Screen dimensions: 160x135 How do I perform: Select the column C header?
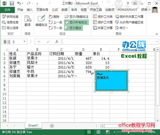click(61, 50)
